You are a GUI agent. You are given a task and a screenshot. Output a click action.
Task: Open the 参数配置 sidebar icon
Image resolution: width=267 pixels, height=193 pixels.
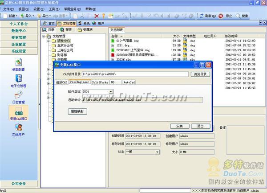(x=18, y=63)
